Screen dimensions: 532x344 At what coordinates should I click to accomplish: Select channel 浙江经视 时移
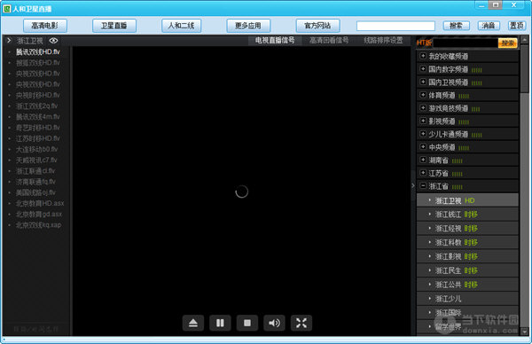[467, 229]
